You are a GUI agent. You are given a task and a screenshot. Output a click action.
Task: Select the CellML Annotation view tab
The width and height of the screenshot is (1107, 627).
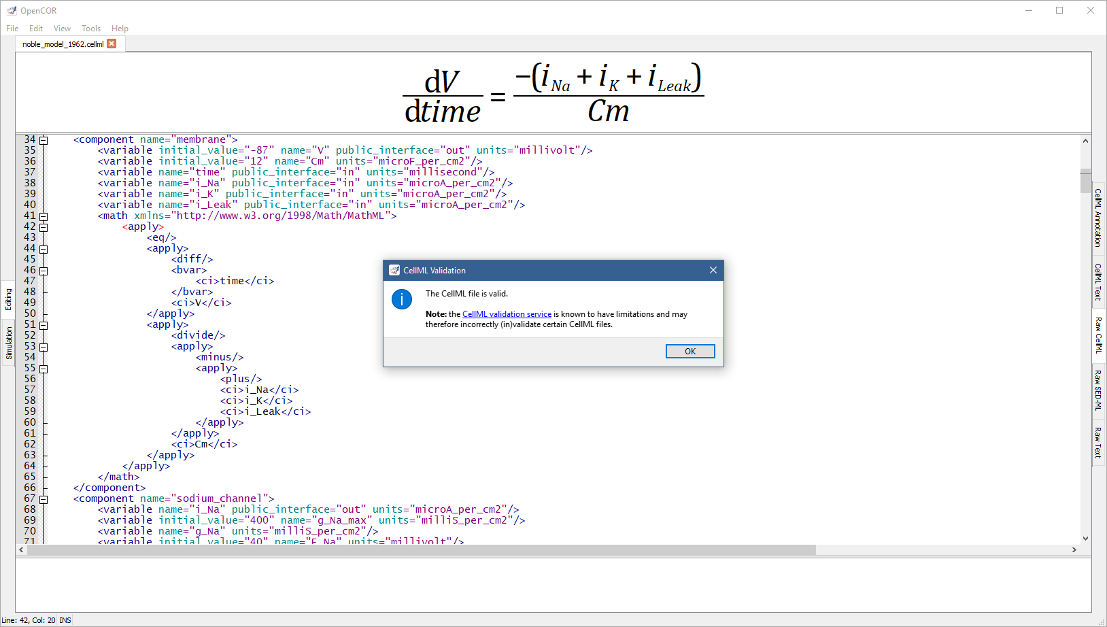[1097, 218]
